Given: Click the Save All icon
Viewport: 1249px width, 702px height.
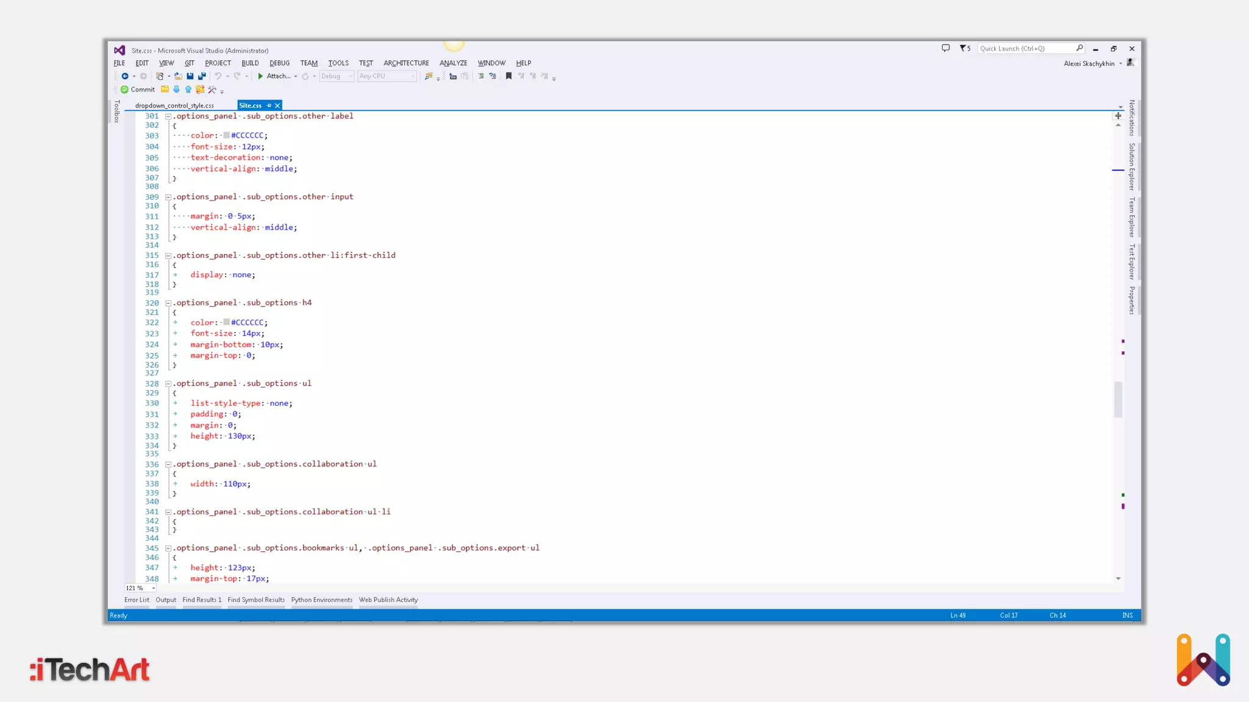Looking at the screenshot, I should tap(202, 76).
